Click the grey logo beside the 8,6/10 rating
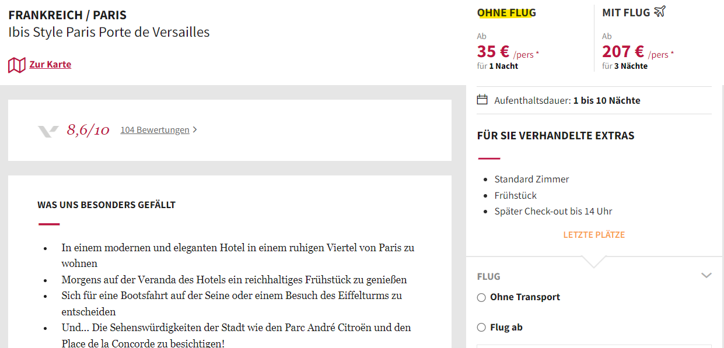The height and width of the screenshot is (348, 724). [x=48, y=131]
